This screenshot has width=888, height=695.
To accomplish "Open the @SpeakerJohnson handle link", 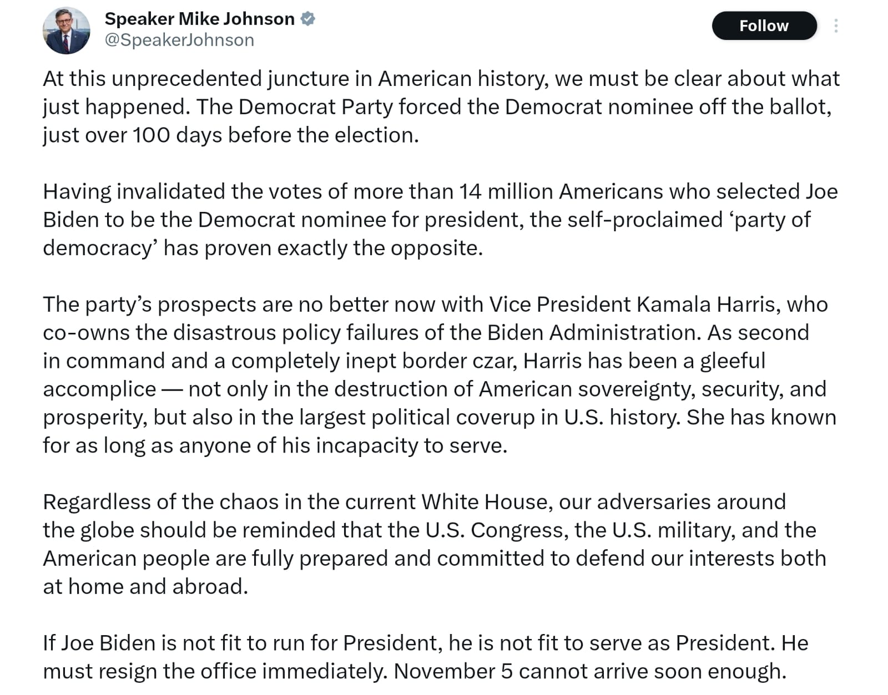I will tap(179, 40).
